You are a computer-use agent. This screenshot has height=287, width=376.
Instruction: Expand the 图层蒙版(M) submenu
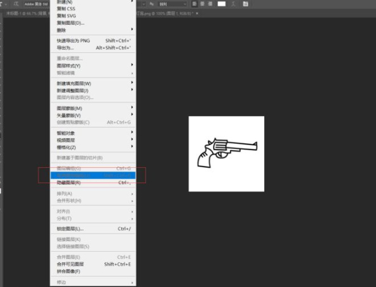coord(93,108)
